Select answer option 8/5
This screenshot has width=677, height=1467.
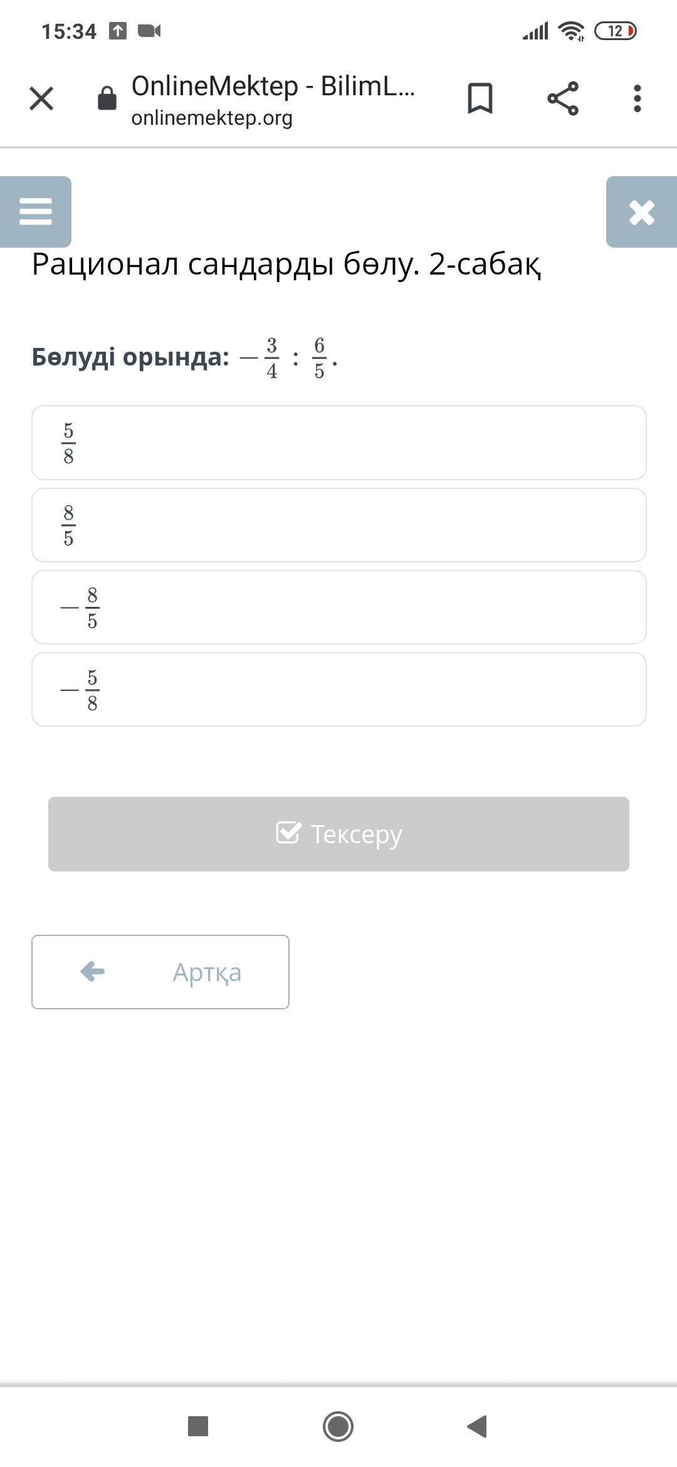[x=338, y=525]
